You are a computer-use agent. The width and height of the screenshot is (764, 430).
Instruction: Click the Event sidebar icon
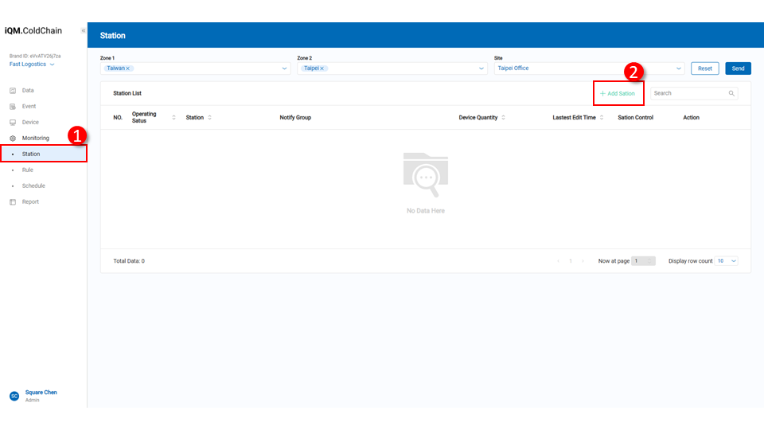pos(13,107)
